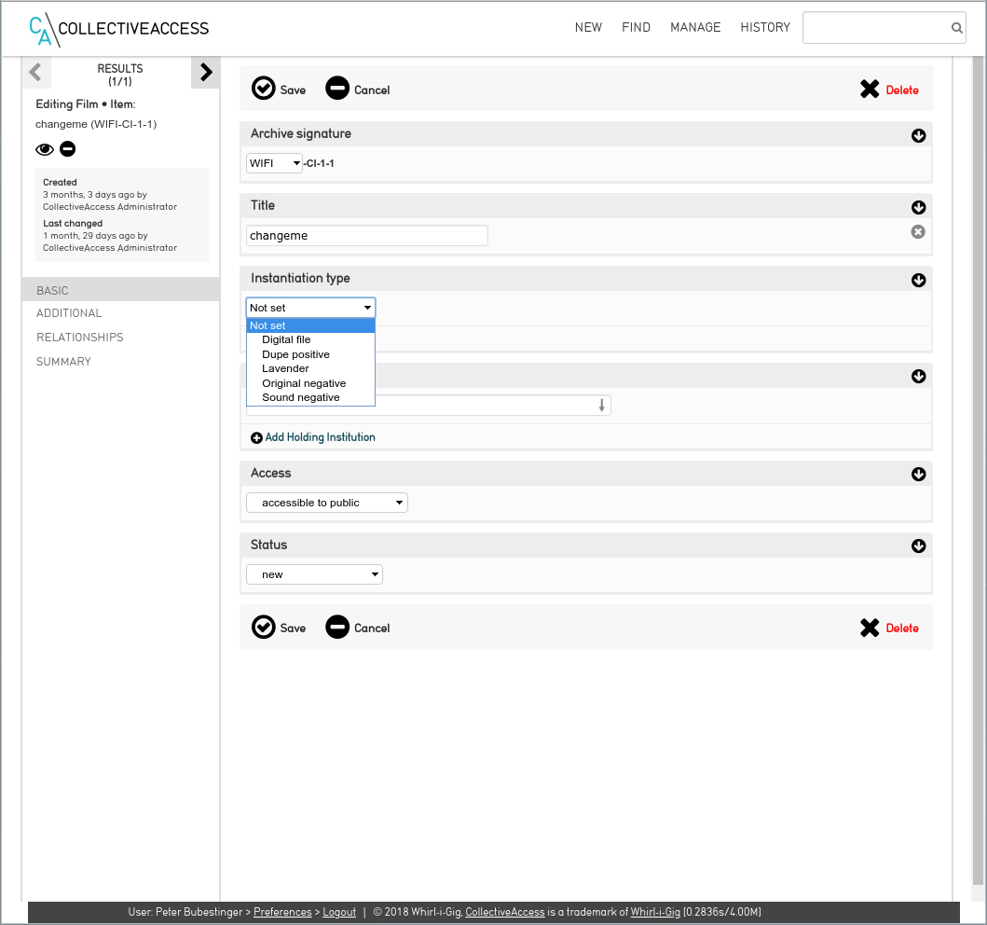
Task: Click the bottom Save checkmark icon
Action: (x=264, y=627)
